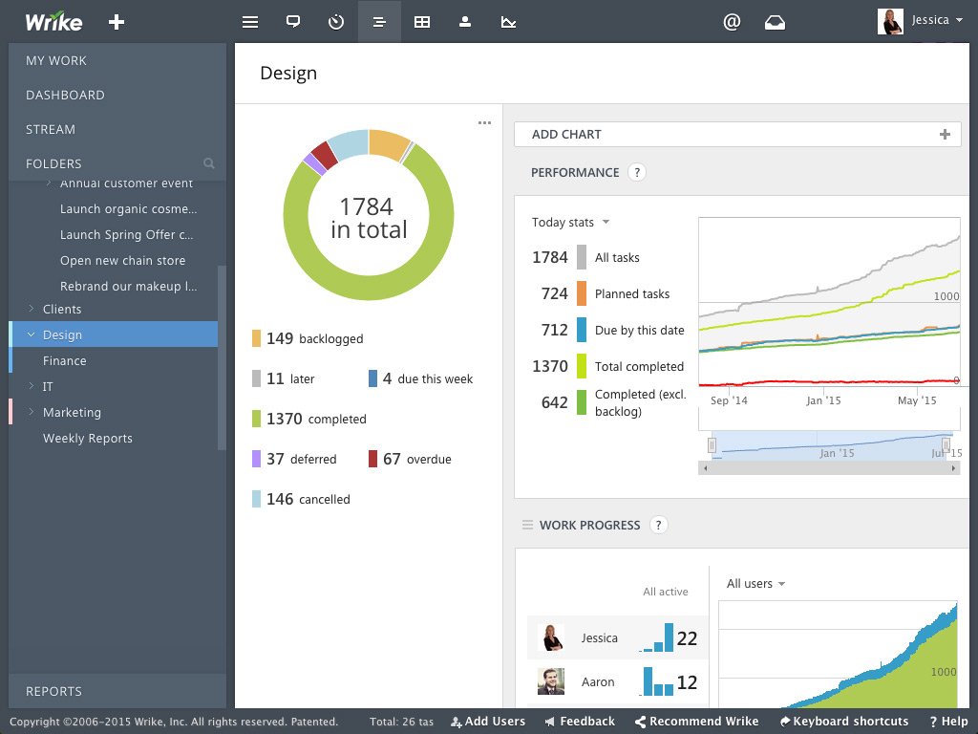Open the analytics chart icon
The image size is (978, 734).
pyautogui.click(x=508, y=21)
